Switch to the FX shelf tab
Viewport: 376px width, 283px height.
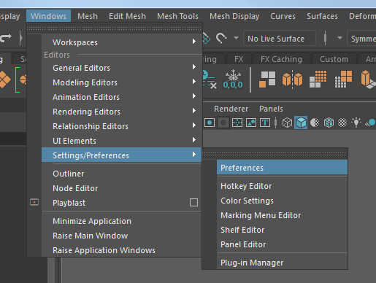[239, 59]
